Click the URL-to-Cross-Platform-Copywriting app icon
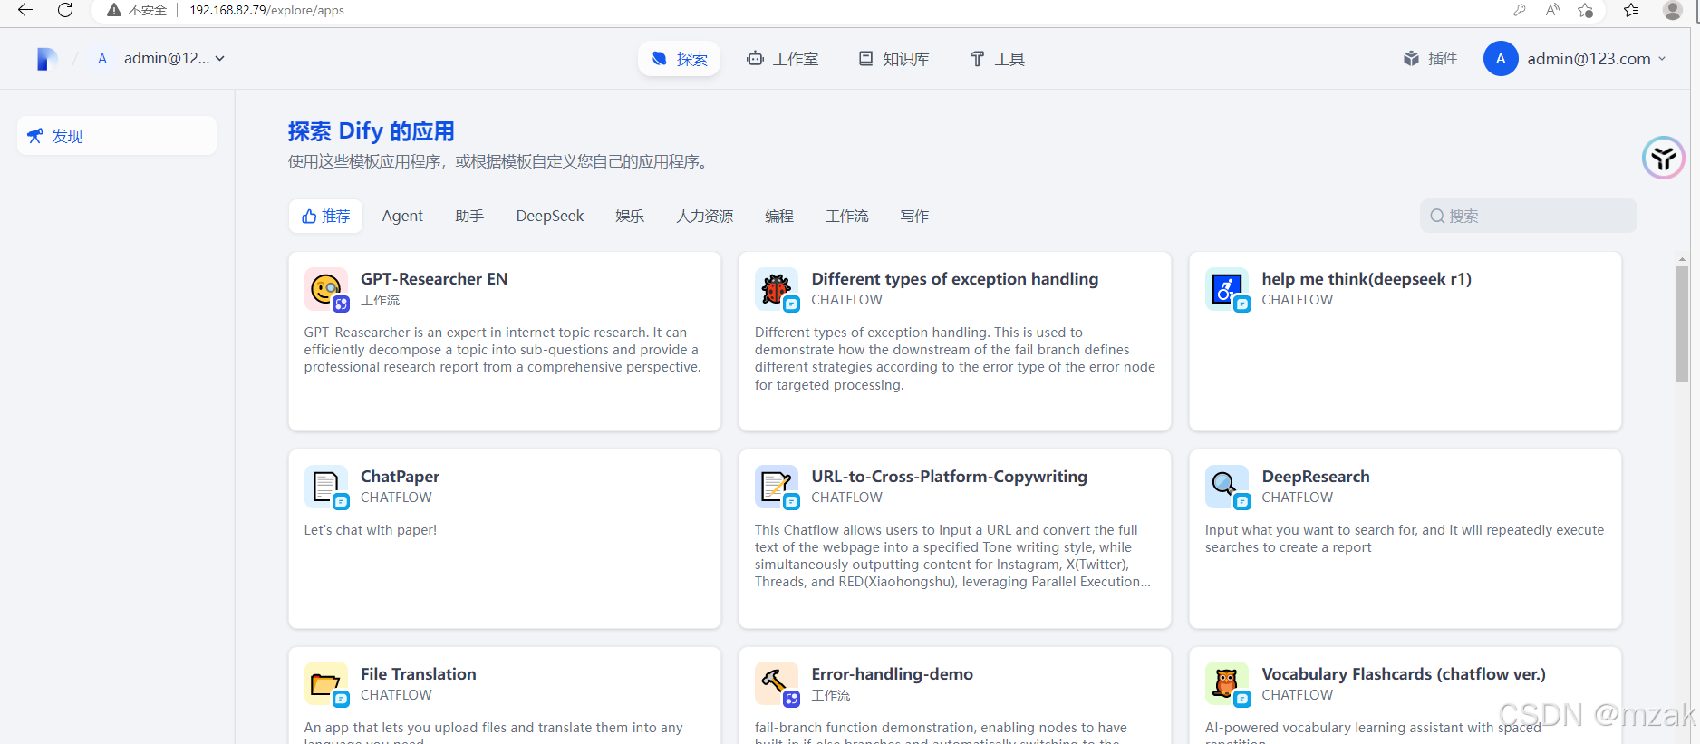The image size is (1700, 744). [777, 487]
